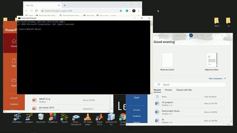Select Word's Open sidebar item
The image size is (237, 133).
coord(137,98)
